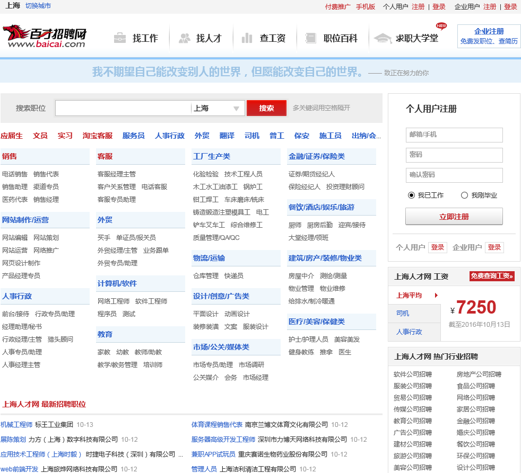The image size is (521, 473).
Task: Click the red NEW badge
Action: (x=441, y=26)
